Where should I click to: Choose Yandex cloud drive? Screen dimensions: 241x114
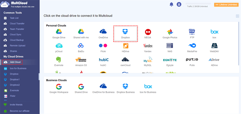[x=148, y=48]
